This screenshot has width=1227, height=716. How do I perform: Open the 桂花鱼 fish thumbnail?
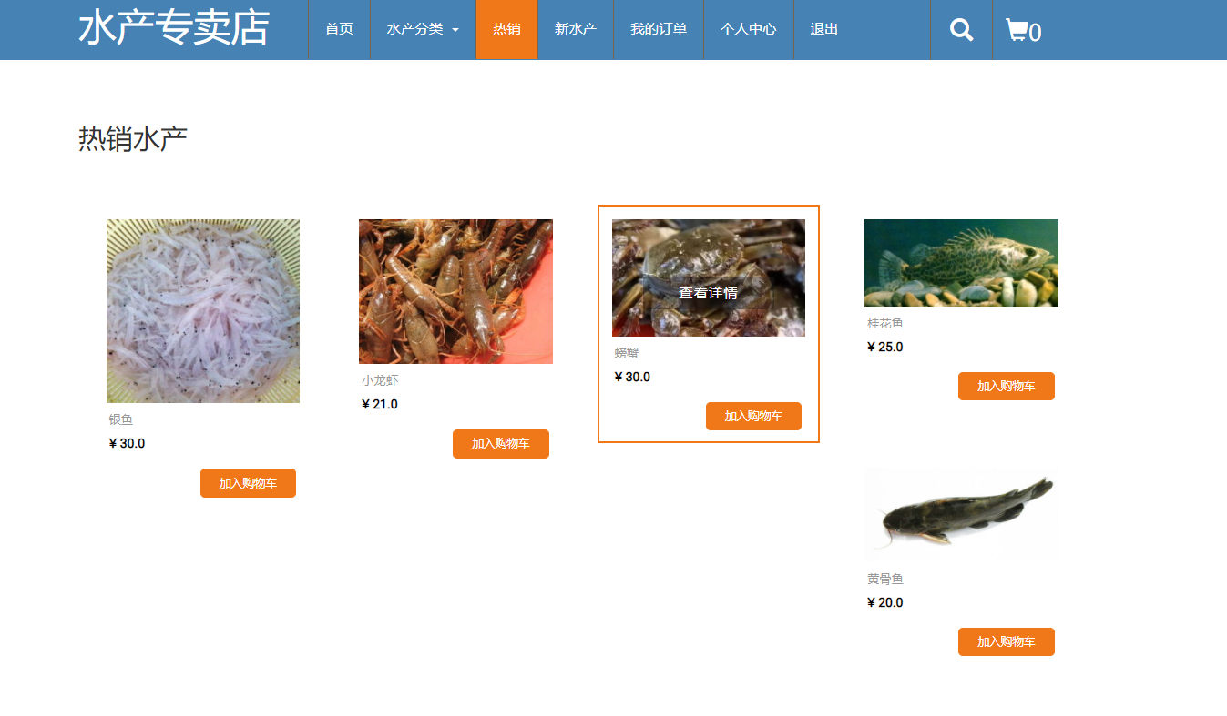click(961, 263)
